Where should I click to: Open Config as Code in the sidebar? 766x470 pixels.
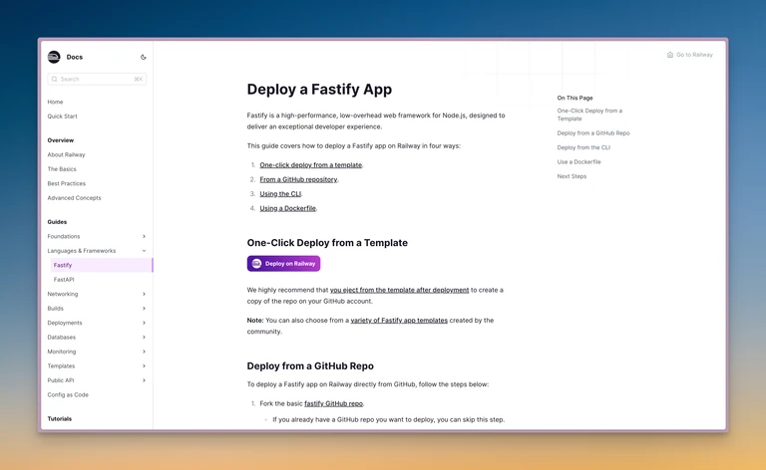point(68,394)
